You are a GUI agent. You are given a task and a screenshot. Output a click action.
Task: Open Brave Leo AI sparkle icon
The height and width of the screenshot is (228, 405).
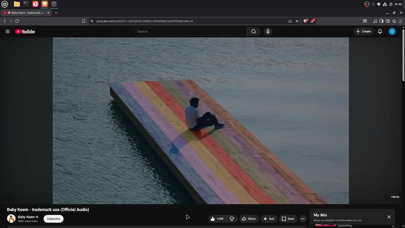(x=394, y=21)
